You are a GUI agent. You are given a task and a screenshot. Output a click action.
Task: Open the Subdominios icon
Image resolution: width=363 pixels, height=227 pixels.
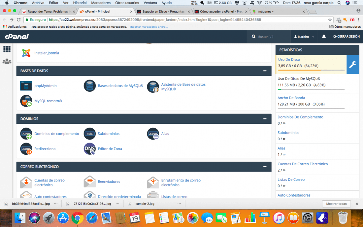[89, 134]
